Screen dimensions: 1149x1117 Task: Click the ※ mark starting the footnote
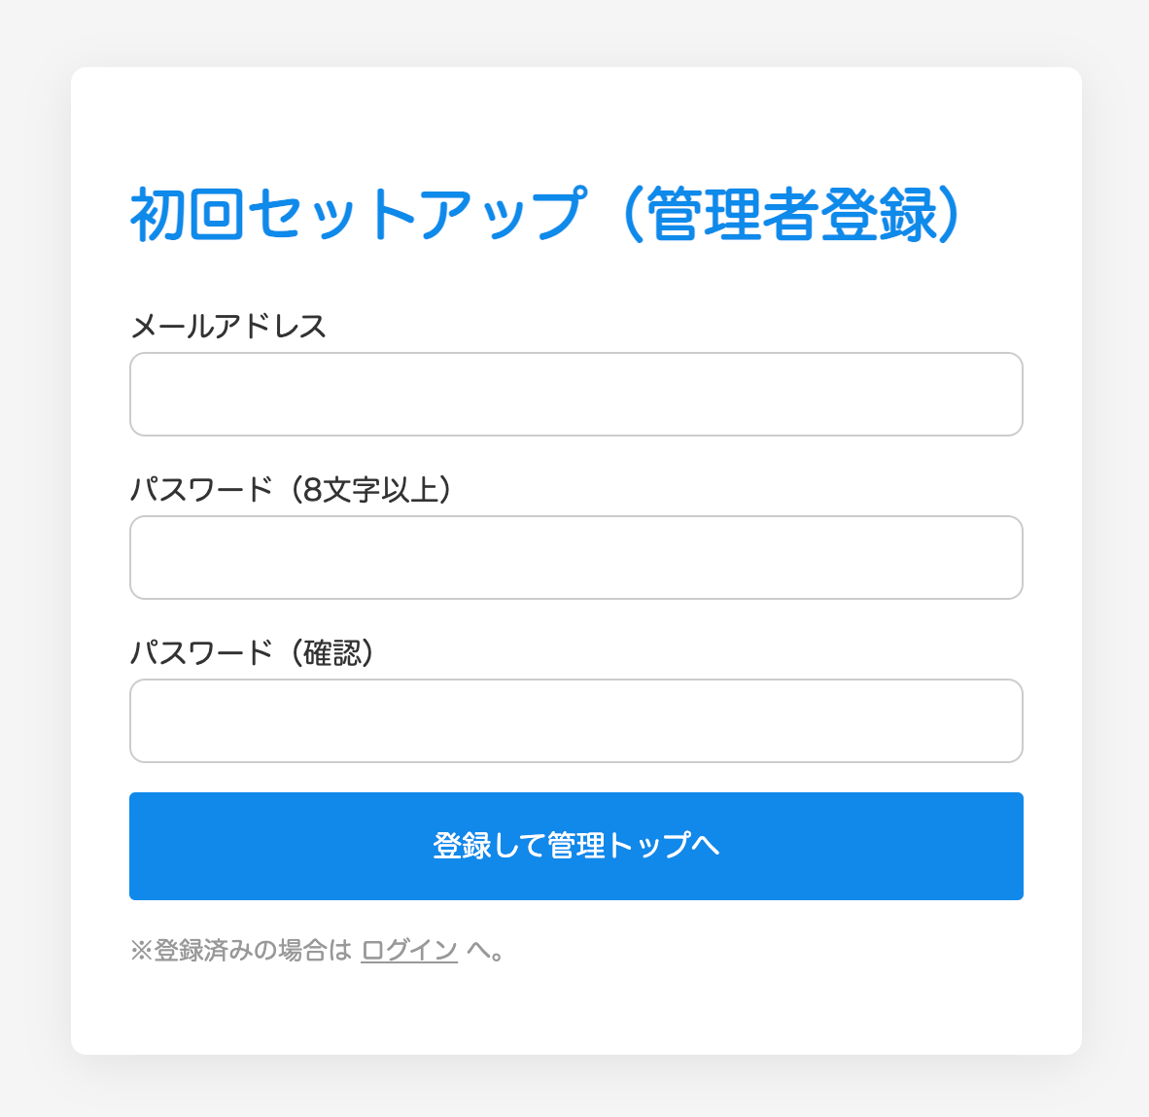click(141, 950)
